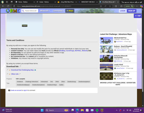This screenshot has height=113, width=144.
Task: Go back with the browser back arrow
Action: coord(3,6)
